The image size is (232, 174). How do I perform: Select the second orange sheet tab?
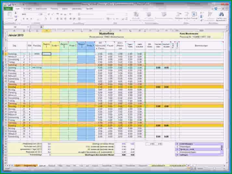[x=30, y=166]
